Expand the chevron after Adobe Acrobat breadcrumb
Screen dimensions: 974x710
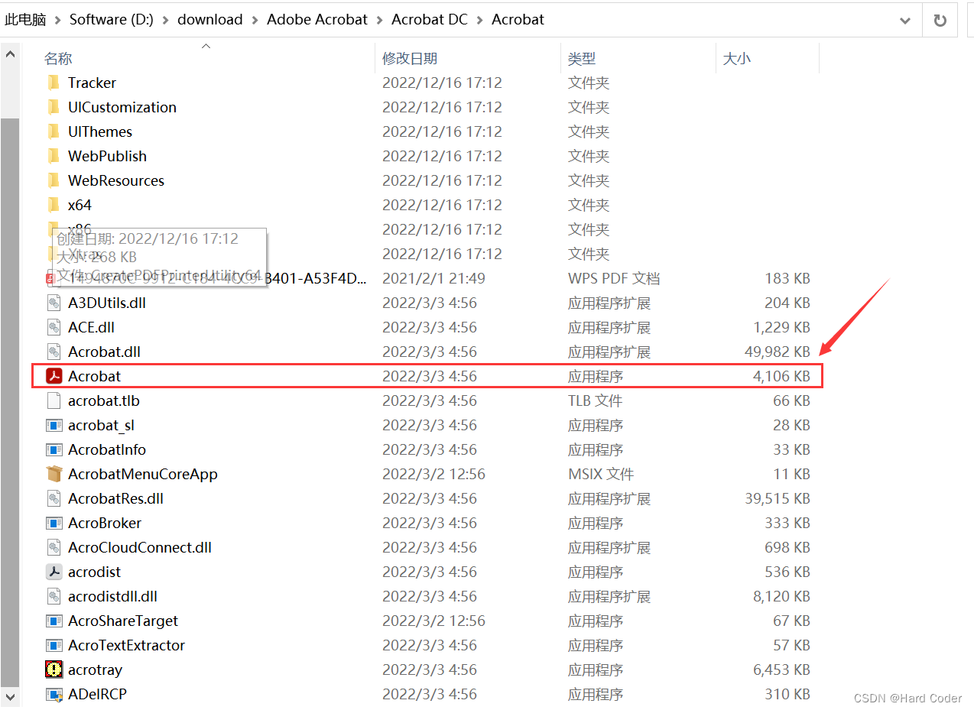[380, 20]
